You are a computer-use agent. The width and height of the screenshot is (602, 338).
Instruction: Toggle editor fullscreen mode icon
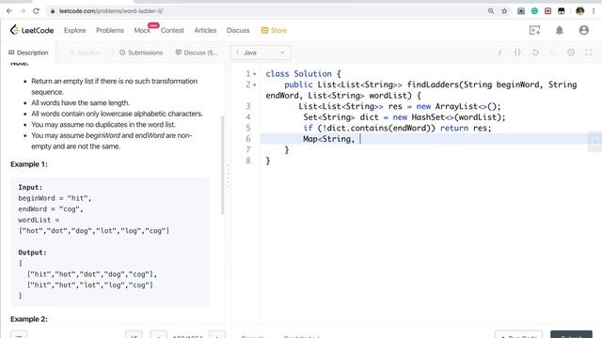[589, 53]
